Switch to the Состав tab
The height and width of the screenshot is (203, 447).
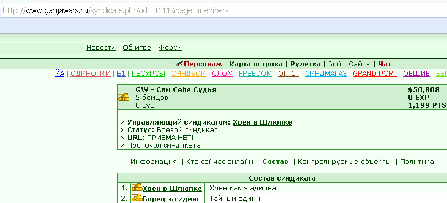tap(275, 162)
